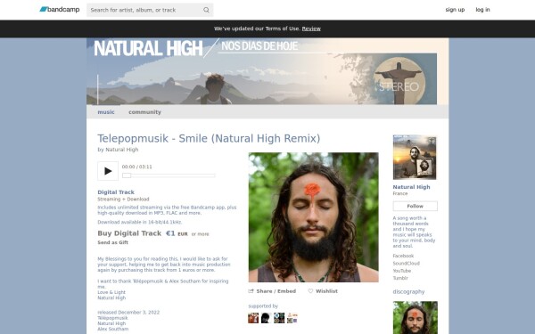
Task: Open fourth supporter avatar
Action: click(292, 318)
